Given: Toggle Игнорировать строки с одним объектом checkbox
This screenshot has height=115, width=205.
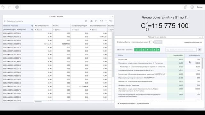Looking at the screenshot, I should coord(119,103).
